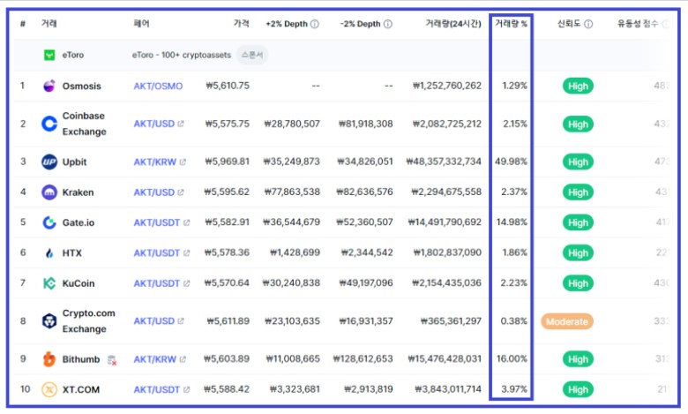Viewport: 688px width, 414px height.
Task: Select Osmosis price ₩5,610.75
Action: (228, 86)
